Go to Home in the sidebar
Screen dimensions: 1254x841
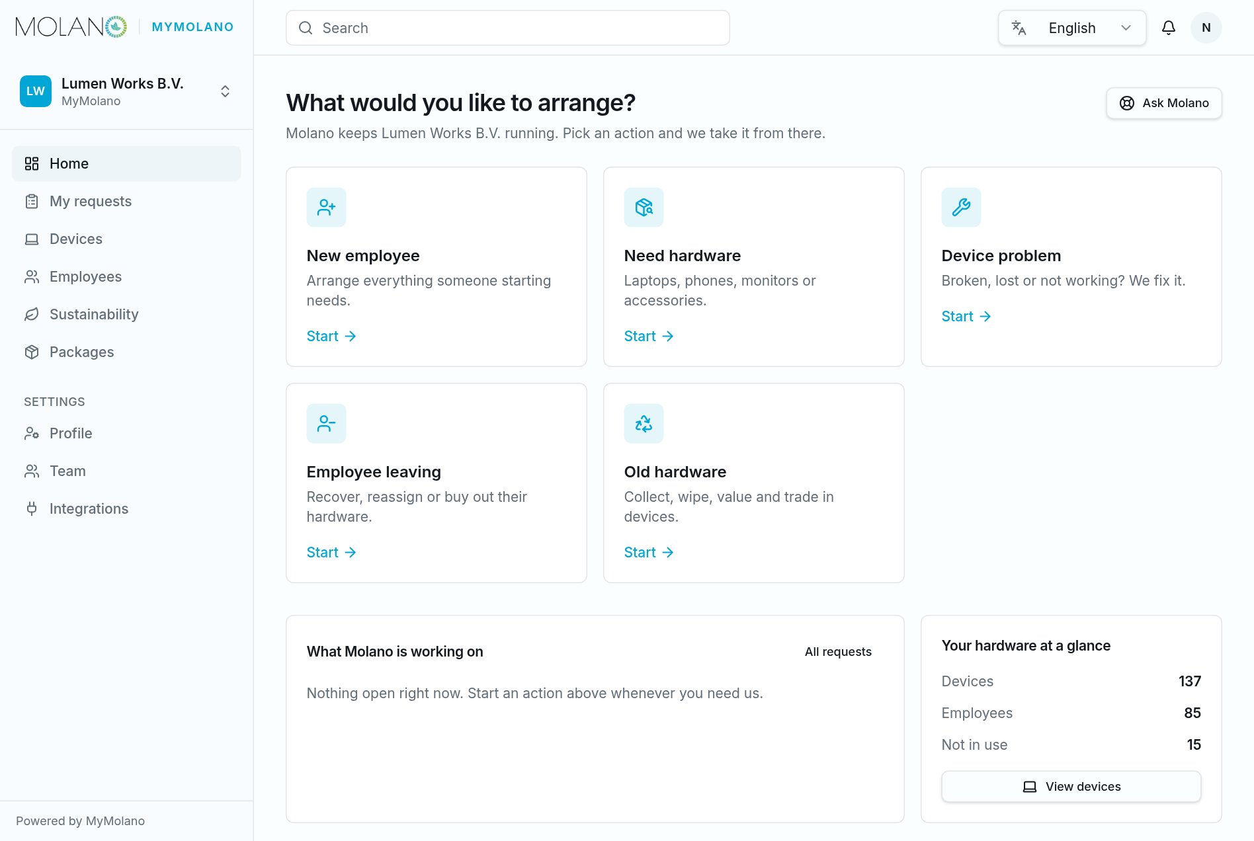pos(126,163)
